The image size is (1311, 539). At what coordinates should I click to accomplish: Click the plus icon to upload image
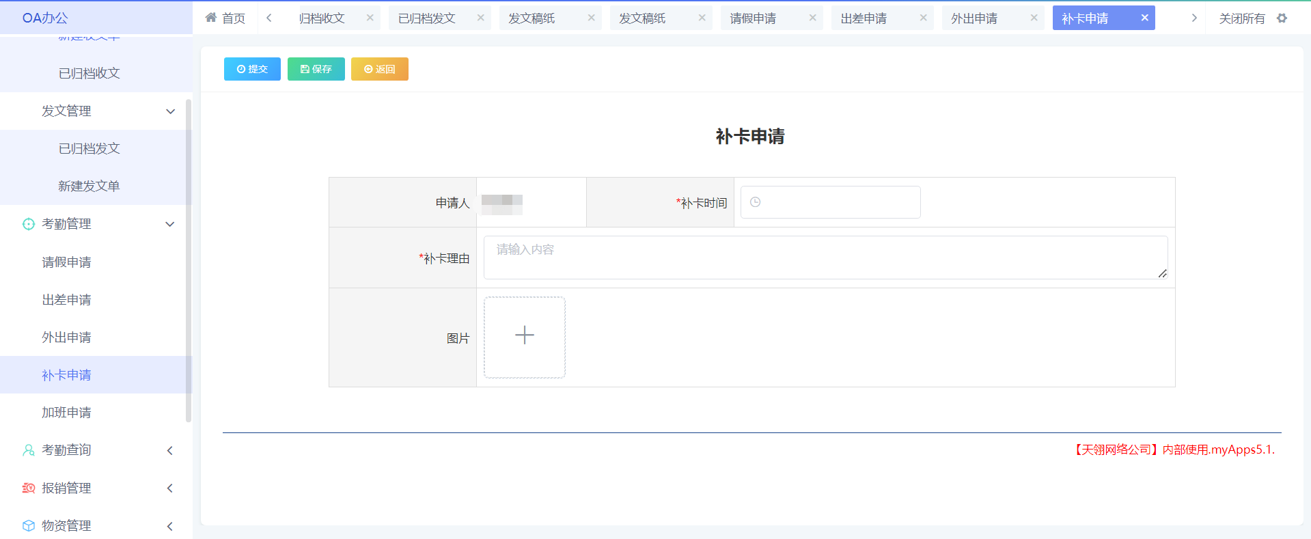tap(524, 335)
